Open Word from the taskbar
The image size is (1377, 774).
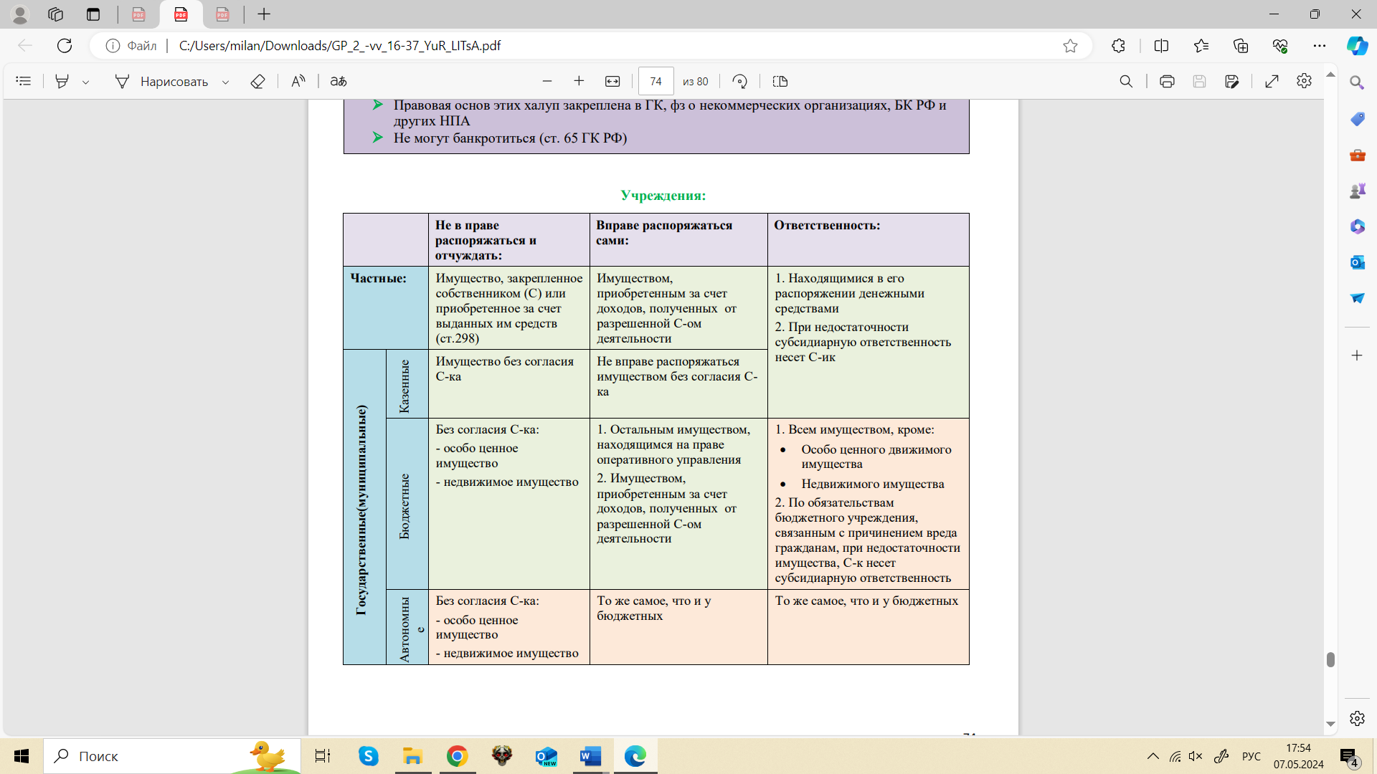coord(590,756)
